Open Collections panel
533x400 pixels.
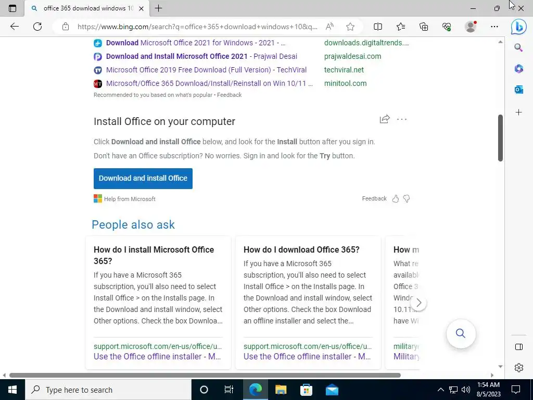tap(424, 27)
